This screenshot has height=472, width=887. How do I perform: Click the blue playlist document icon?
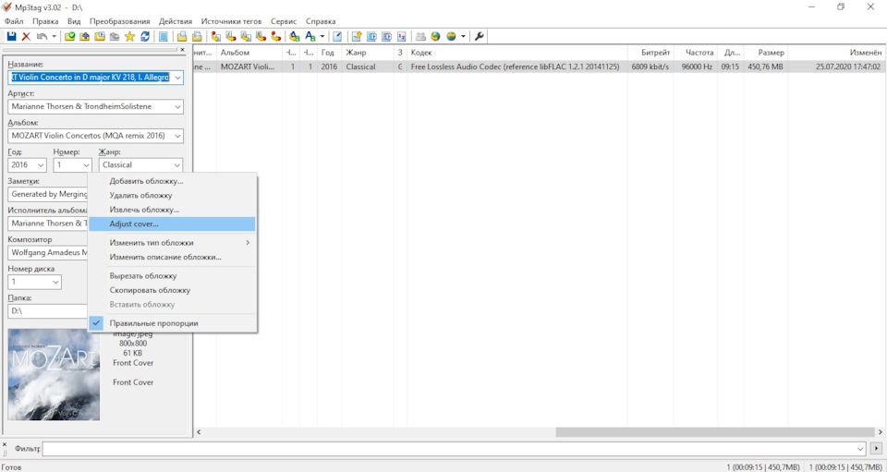tap(163, 36)
